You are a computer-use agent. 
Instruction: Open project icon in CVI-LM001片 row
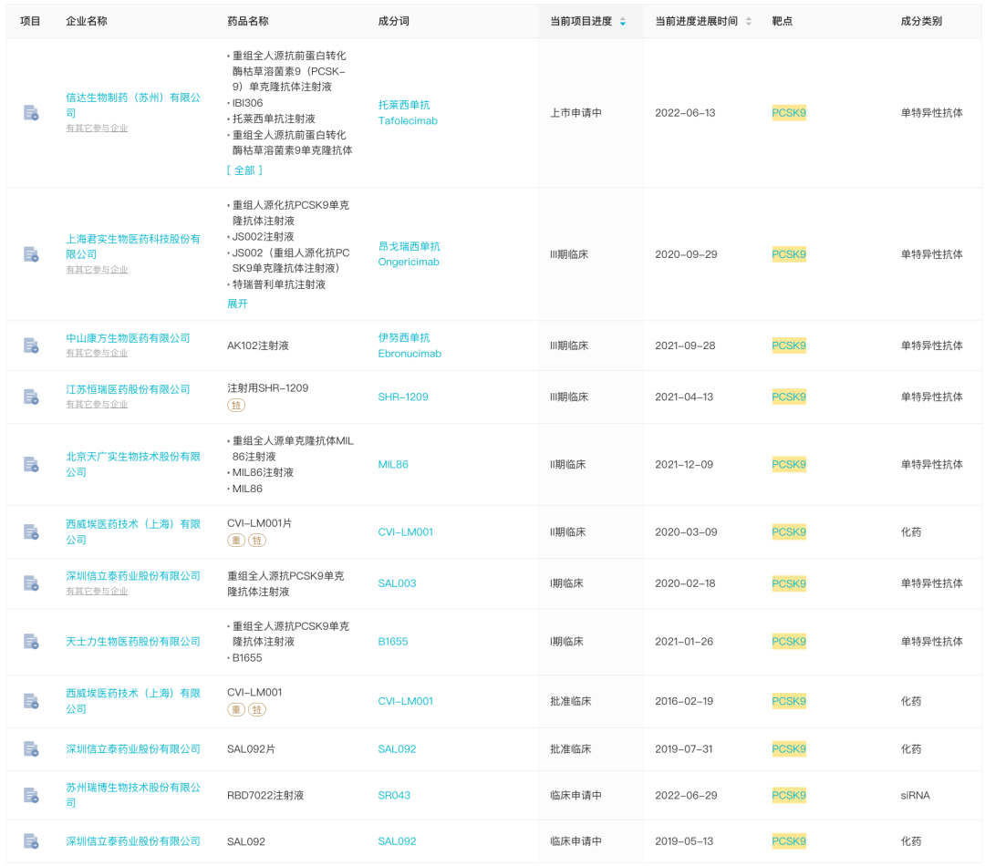click(x=31, y=532)
